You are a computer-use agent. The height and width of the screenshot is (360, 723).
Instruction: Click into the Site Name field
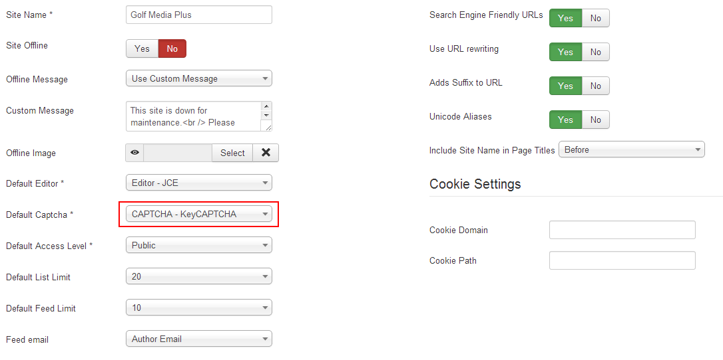(199, 15)
